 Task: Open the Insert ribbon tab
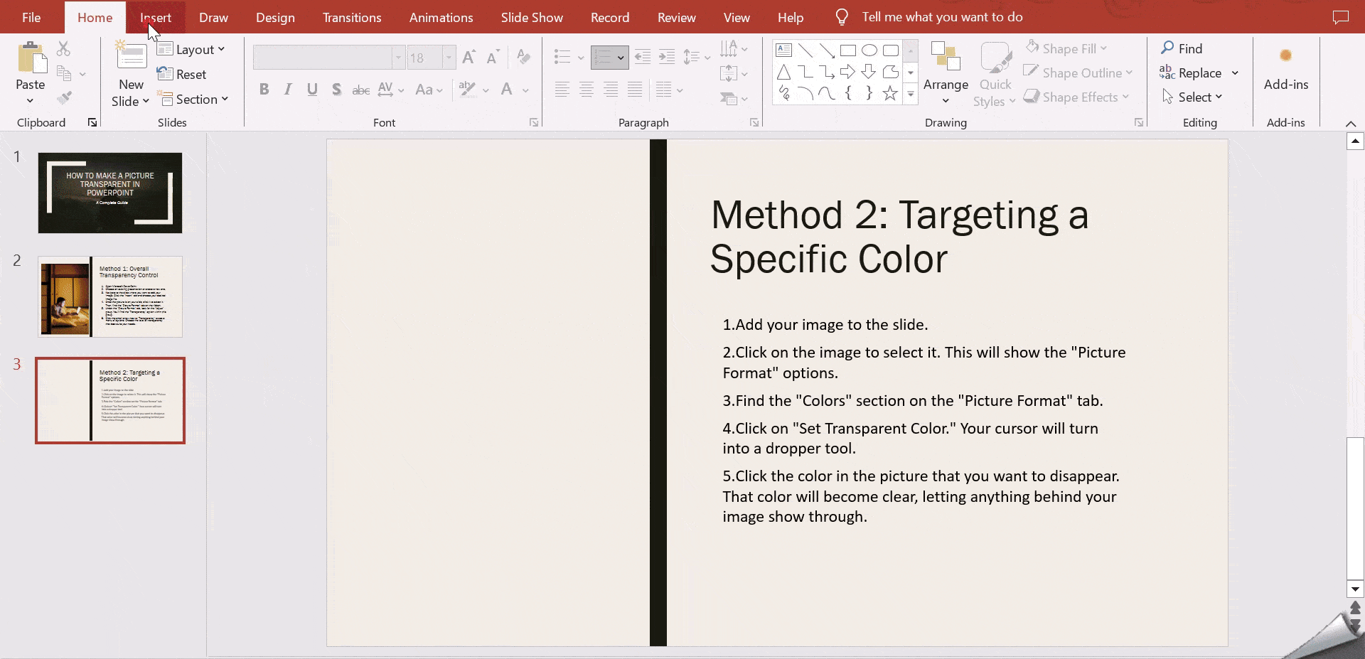coord(156,17)
